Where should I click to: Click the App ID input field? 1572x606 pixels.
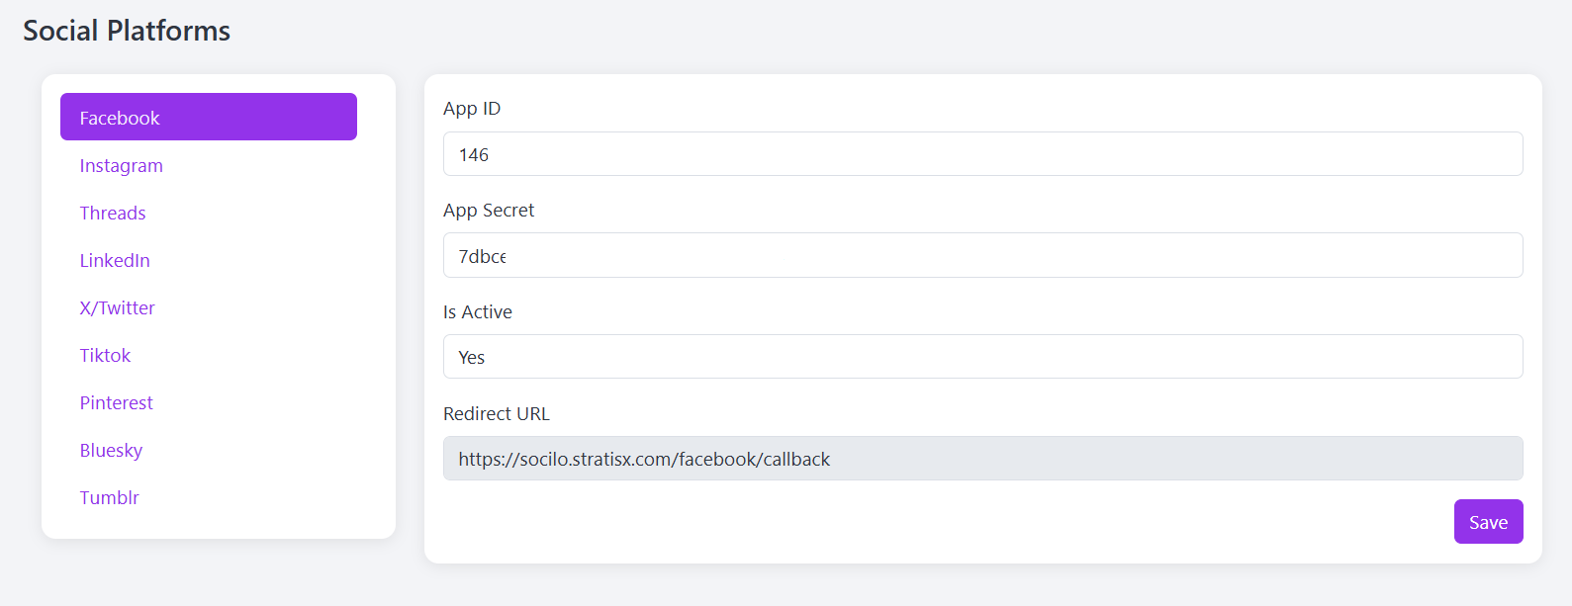[982, 154]
